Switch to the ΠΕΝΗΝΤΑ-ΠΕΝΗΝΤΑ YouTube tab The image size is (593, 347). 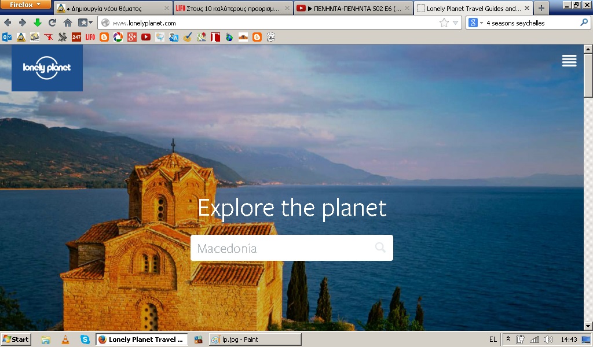click(x=353, y=8)
